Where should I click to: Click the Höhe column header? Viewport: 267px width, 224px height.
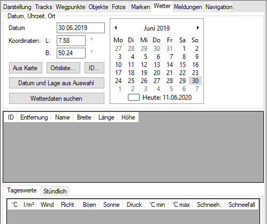pos(128,117)
